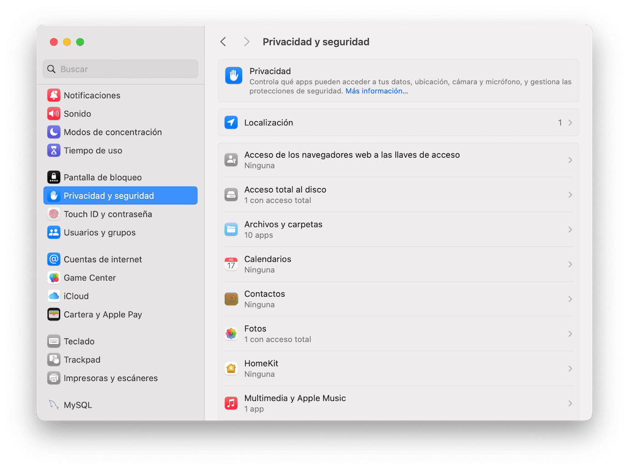The image size is (629, 469).
Task: Click the Localización arrow icon
Action: click(x=231, y=123)
